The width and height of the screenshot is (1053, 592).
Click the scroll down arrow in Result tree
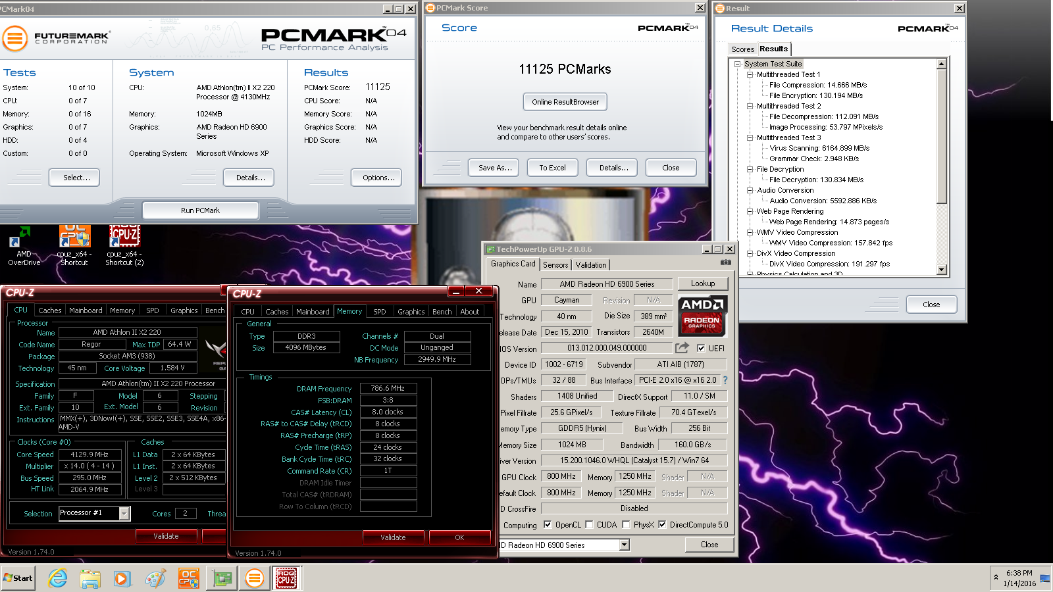(x=941, y=269)
